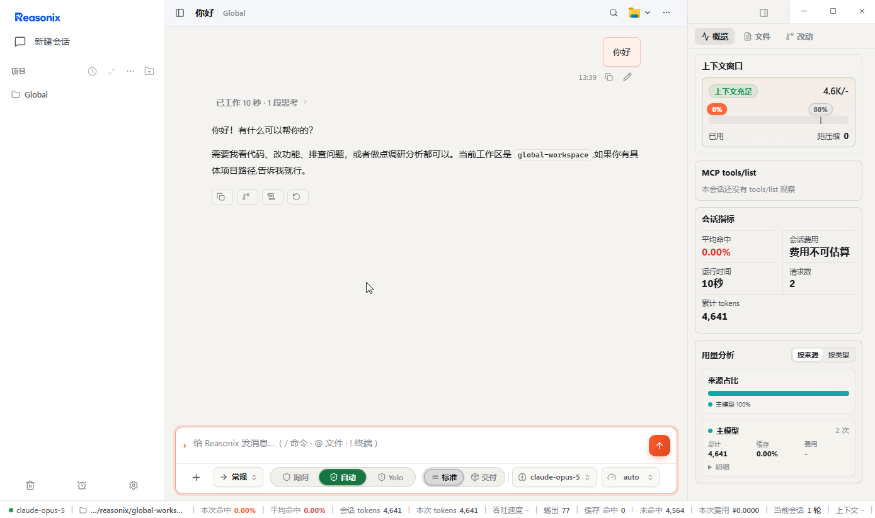Open the header more options ellipsis
This screenshot has width=875, height=518.
pyautogui.click(x=666, y=13)
